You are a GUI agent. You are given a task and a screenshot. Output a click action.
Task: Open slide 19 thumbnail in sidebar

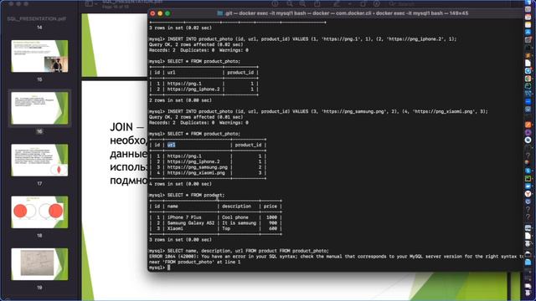coord(39,264)
